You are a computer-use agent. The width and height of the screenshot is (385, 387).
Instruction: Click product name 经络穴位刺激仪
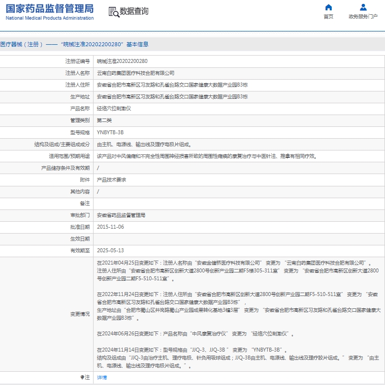[x=114, y=109]
